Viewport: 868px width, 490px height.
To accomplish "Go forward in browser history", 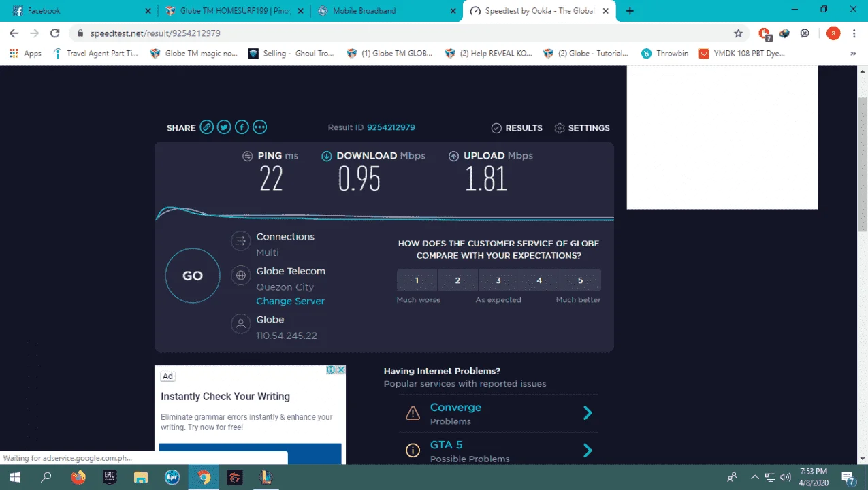I will pos(34,33).
